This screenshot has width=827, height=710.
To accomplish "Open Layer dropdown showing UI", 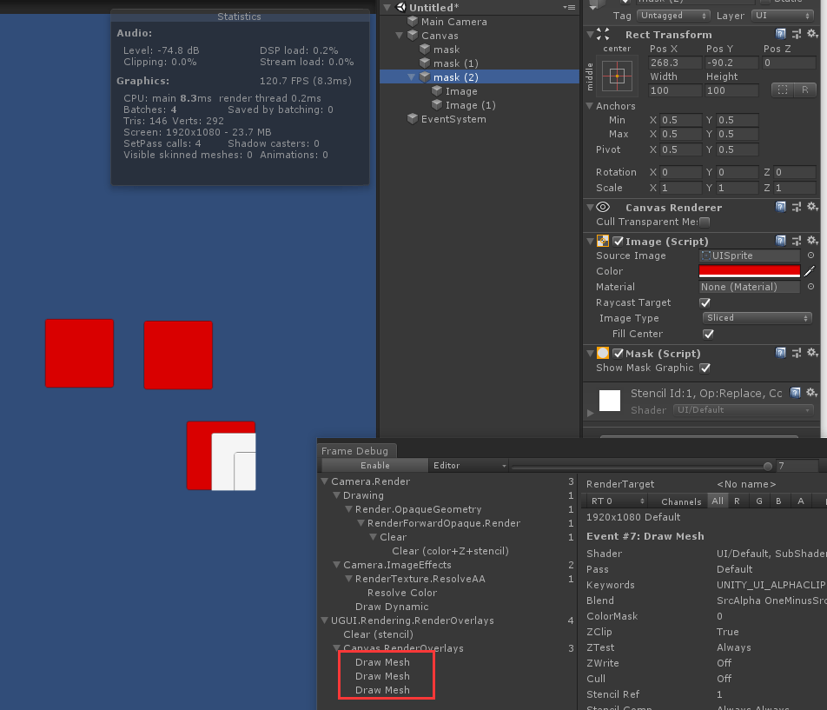I will [x=784, y=16].
